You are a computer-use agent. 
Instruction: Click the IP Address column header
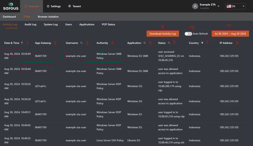point(226,43)
